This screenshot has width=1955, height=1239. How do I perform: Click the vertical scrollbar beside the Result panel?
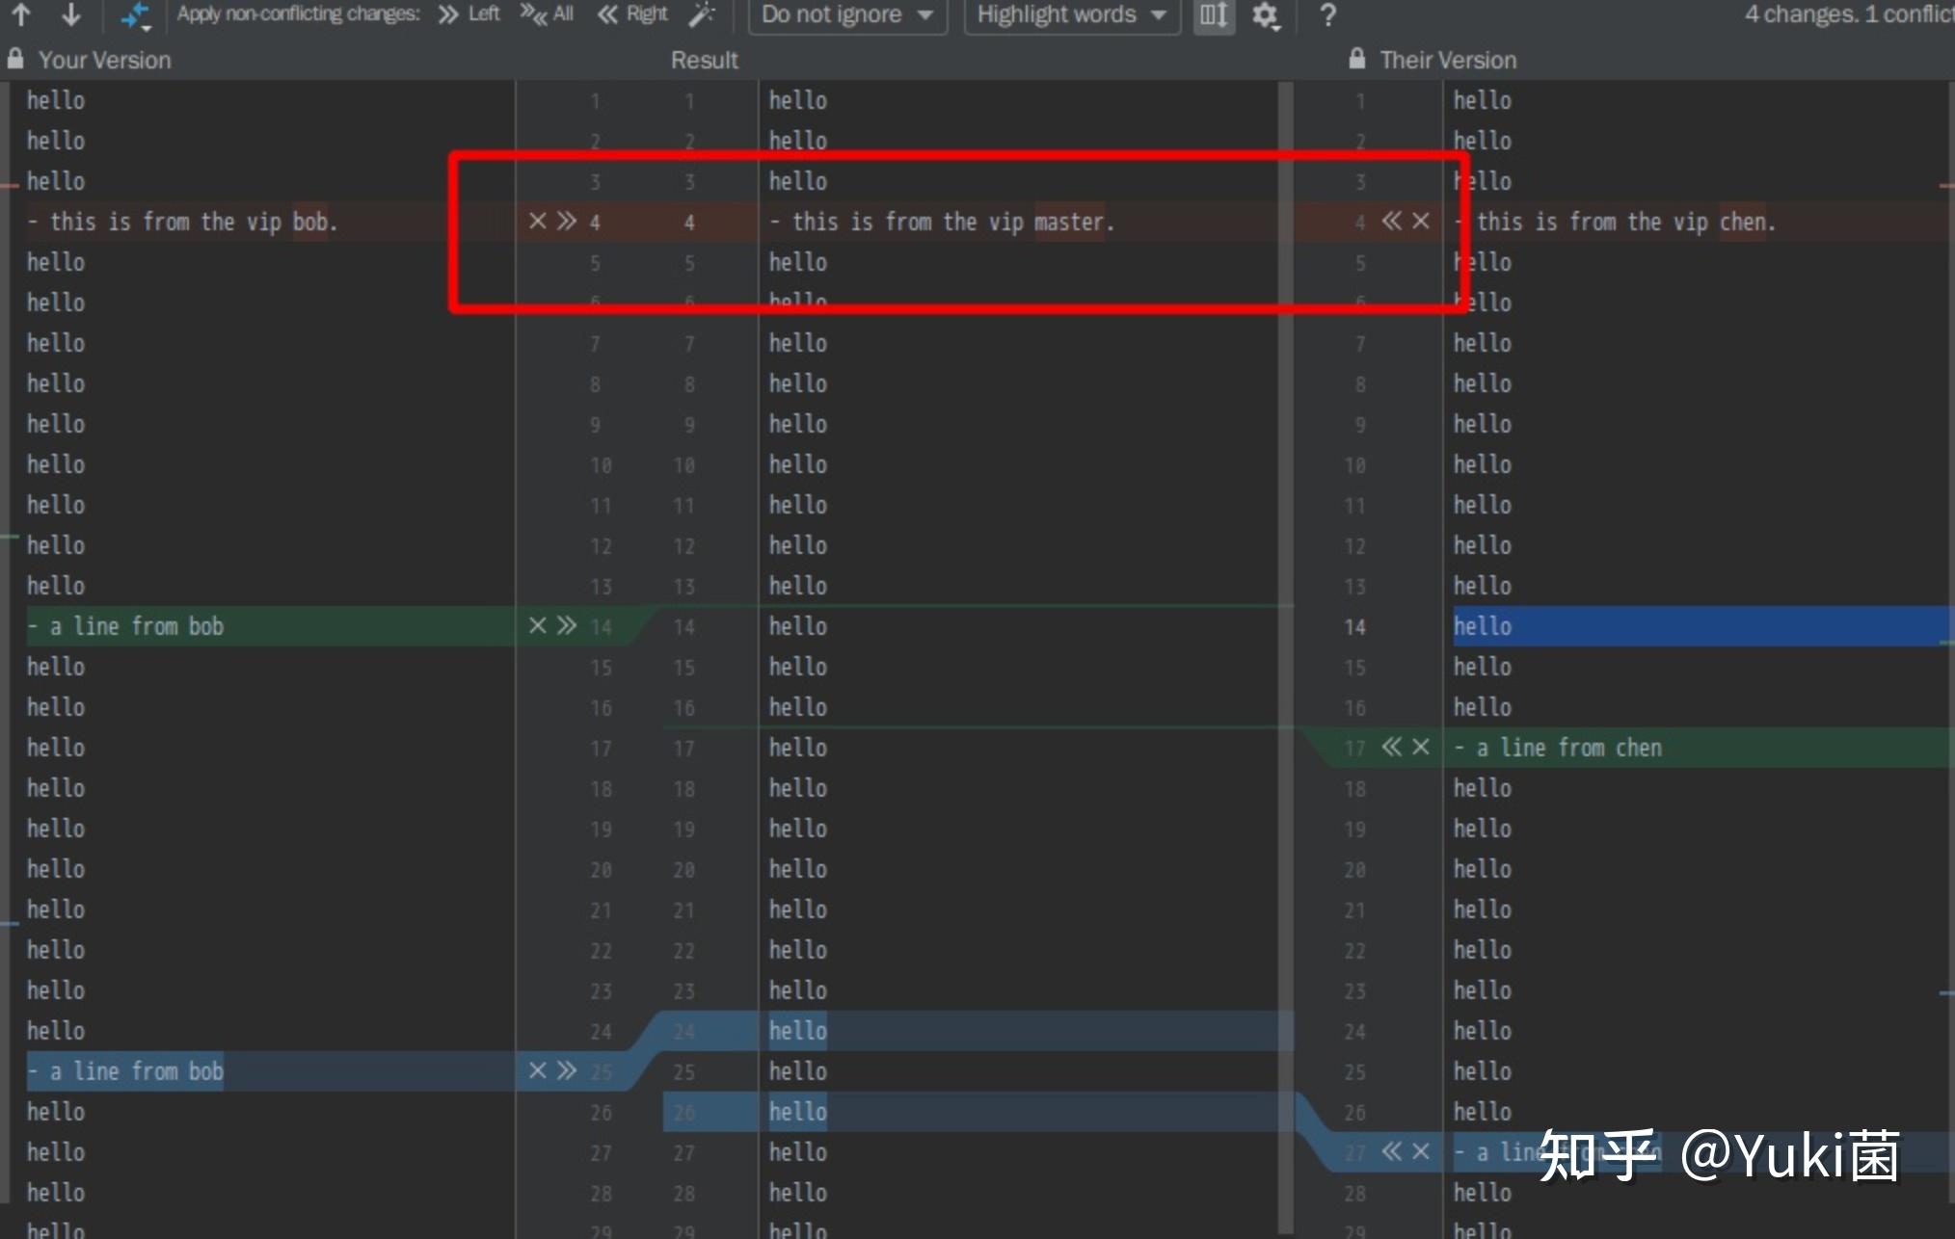pos(1283,578)
